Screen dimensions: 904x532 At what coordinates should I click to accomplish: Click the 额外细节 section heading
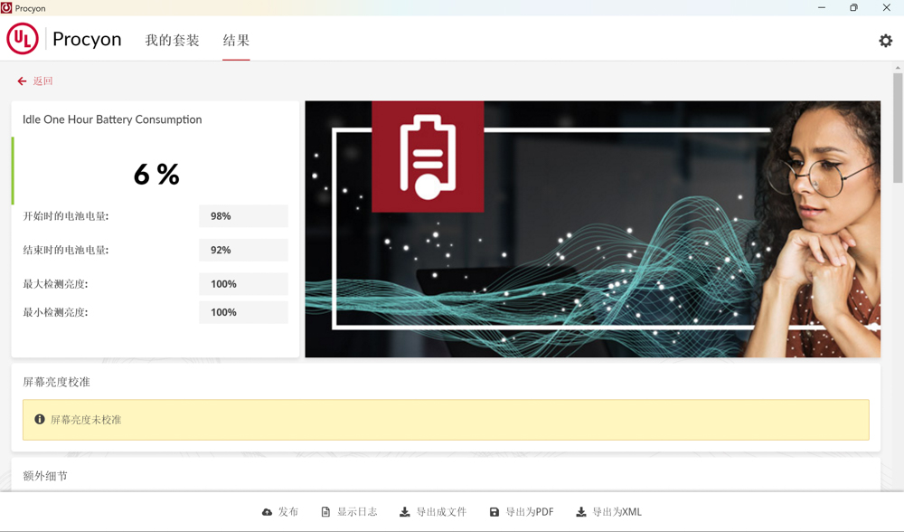pos(45,476)
